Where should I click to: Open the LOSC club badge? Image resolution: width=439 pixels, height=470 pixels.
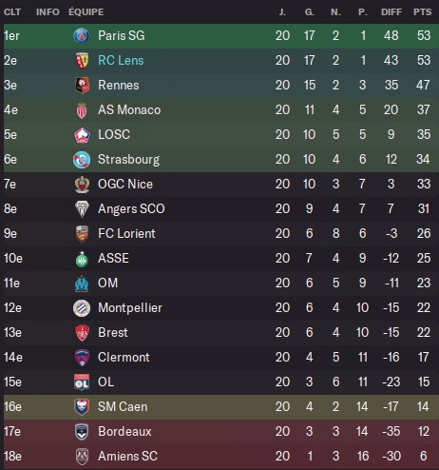click(x=82, y=135)
